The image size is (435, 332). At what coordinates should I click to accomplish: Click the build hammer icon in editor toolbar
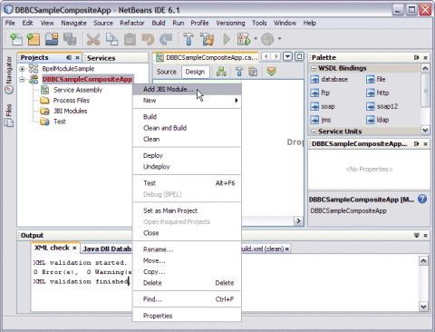pyautogui.click(x=239, y=72)
